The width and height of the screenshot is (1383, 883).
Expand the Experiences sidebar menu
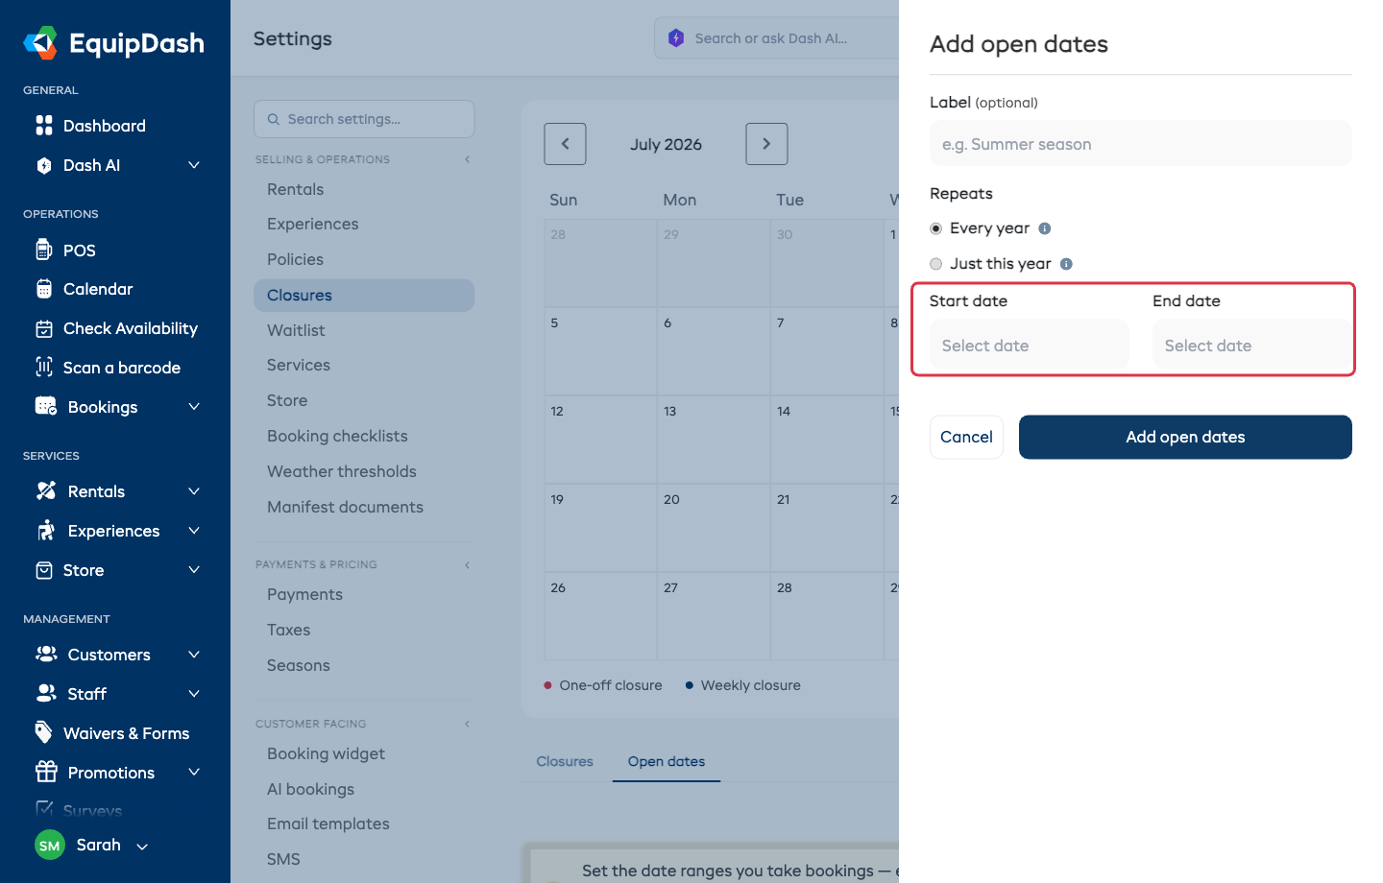coord(194,531)
